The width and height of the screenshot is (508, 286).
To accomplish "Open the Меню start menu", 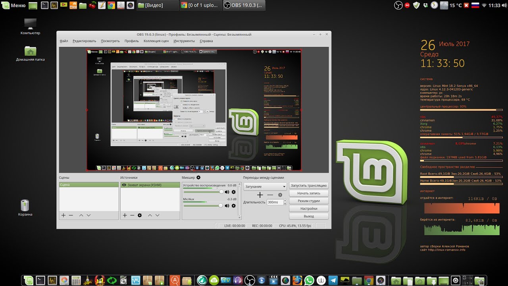I will 14,5.
